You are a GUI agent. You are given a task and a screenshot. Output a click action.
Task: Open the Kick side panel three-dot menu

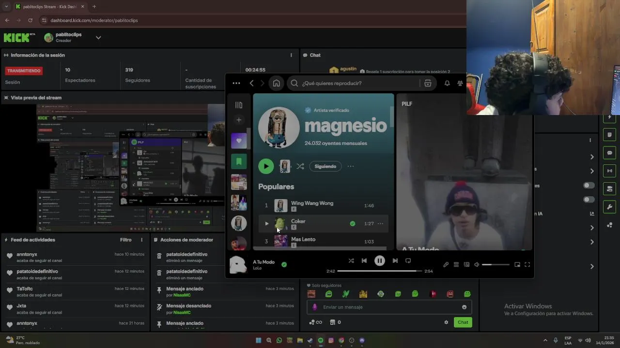[x=590, y=140]
